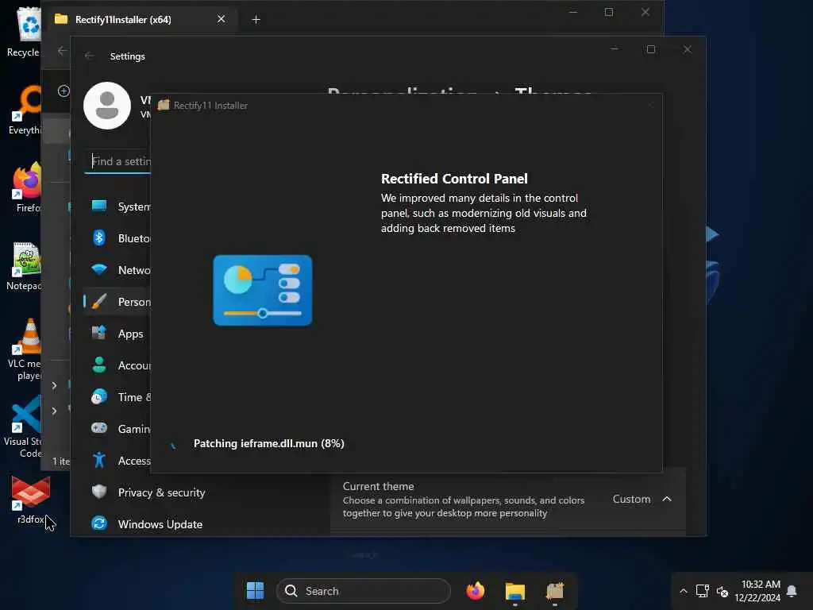Collapse the Current theme Custom section

click(667, 499)
